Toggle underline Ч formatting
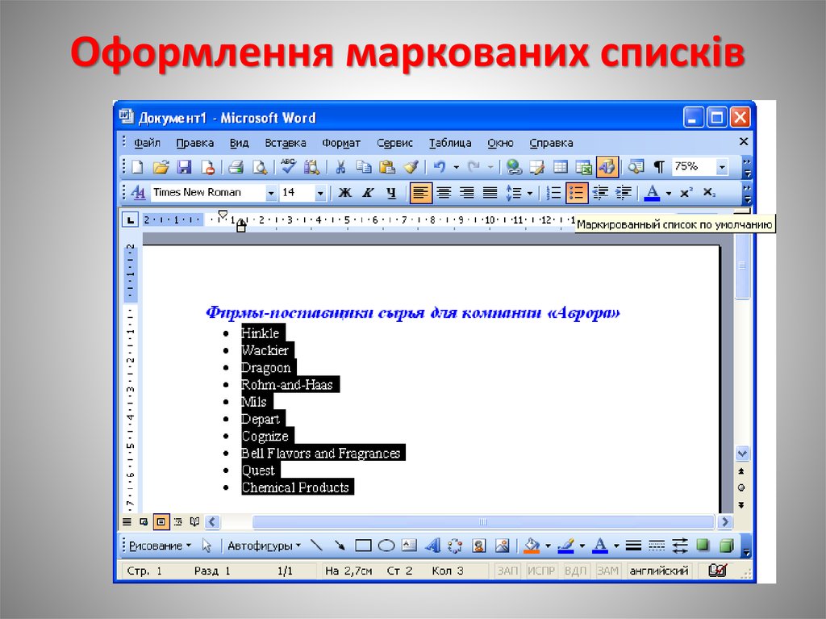The width and height of the screenshot is (826, 619). click(x=391, y=193)
